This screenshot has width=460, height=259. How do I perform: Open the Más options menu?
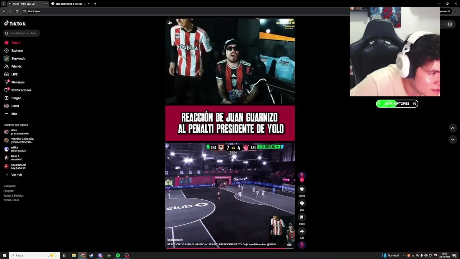pos(11,114)
